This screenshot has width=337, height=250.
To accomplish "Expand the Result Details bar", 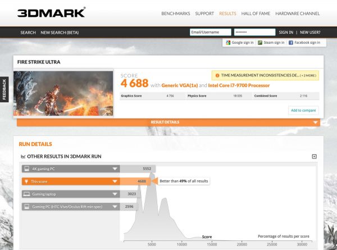I will [316, 122].
